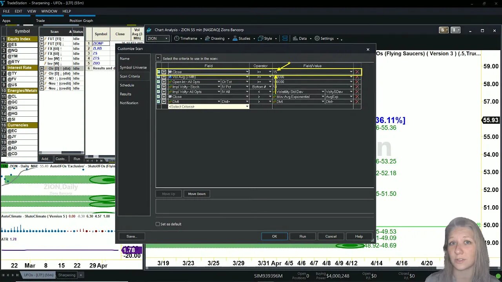
Task: Click the TradeStation logo in the title bar
Action: tap(3, 3)
